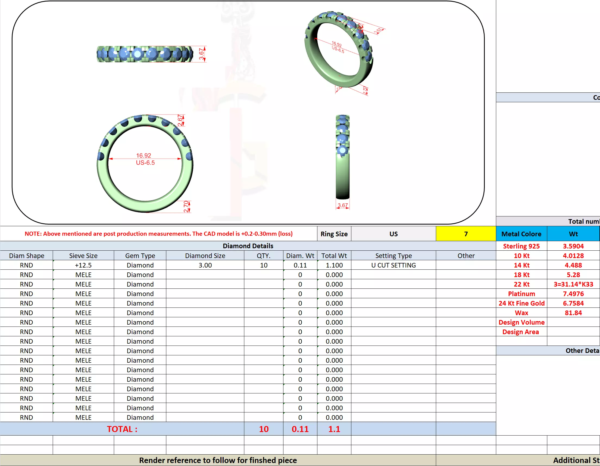This screenshot has height=466, width=600.
Task: Click the Diam. Wt column header
Action: (x=300, y=256)
